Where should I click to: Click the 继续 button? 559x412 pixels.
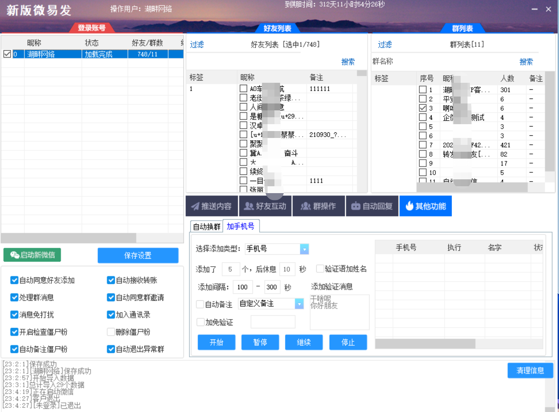pyautogui.click(x=304, y=342)
